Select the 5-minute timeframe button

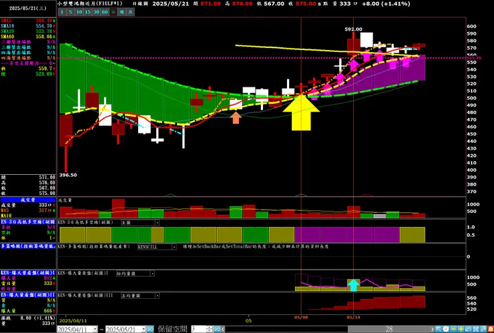pyautogui.click(x=71, y=12)
